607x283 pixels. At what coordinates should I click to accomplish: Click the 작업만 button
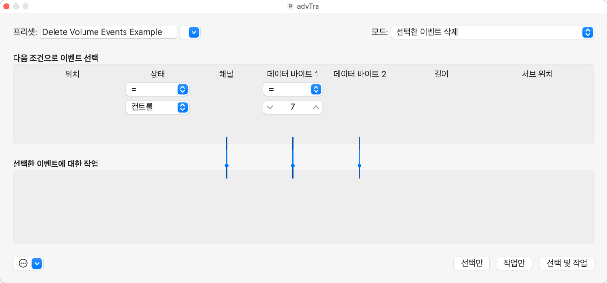514,263
